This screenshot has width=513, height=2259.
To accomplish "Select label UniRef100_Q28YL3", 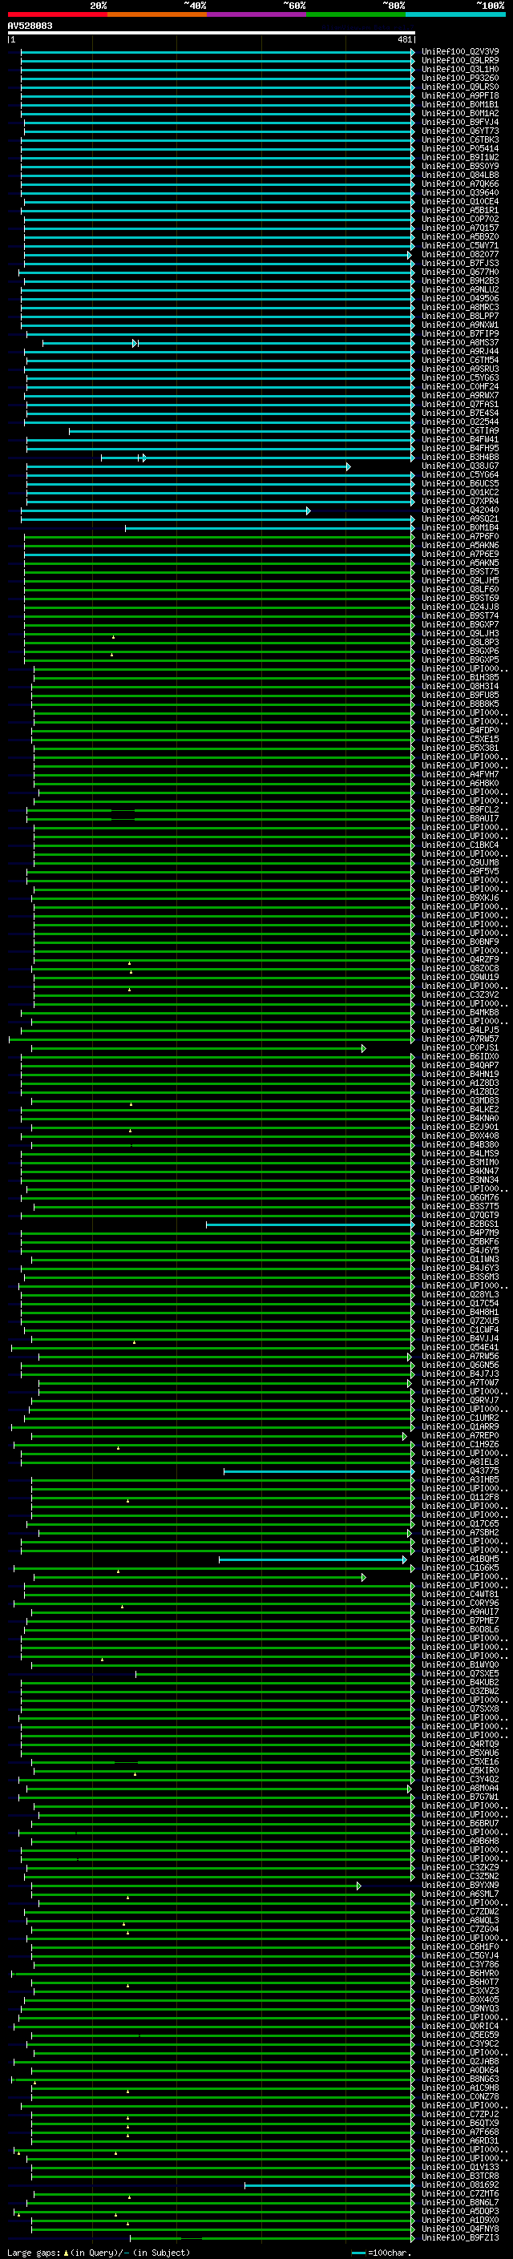I will (460, 1294).
